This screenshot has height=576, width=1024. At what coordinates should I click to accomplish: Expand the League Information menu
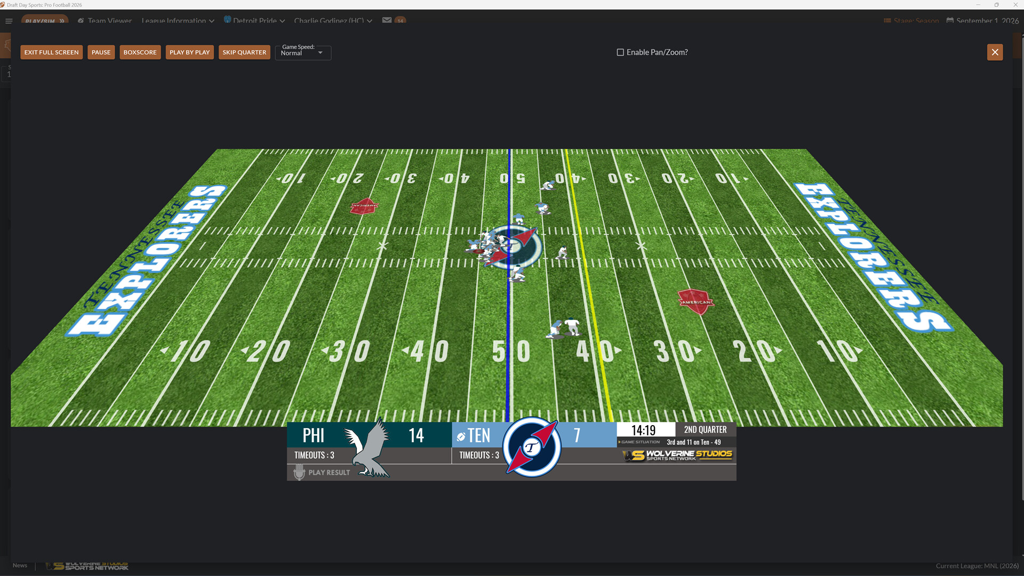point(177,21)
